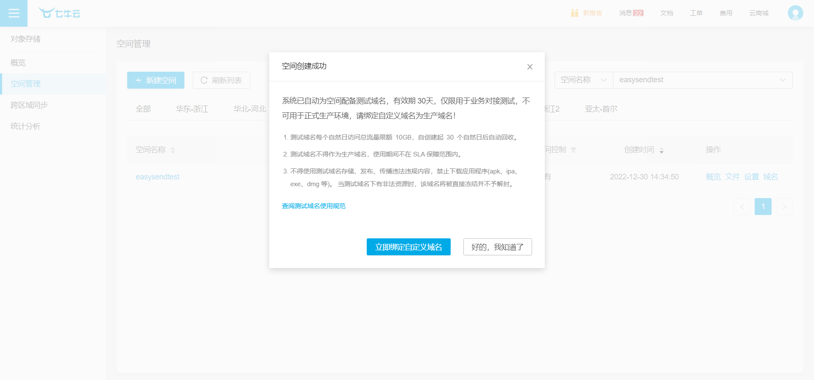Viewport: 814px width, 380px height.
Task: Click 立即绑定自定义域名 button
Action: [408, 247]
